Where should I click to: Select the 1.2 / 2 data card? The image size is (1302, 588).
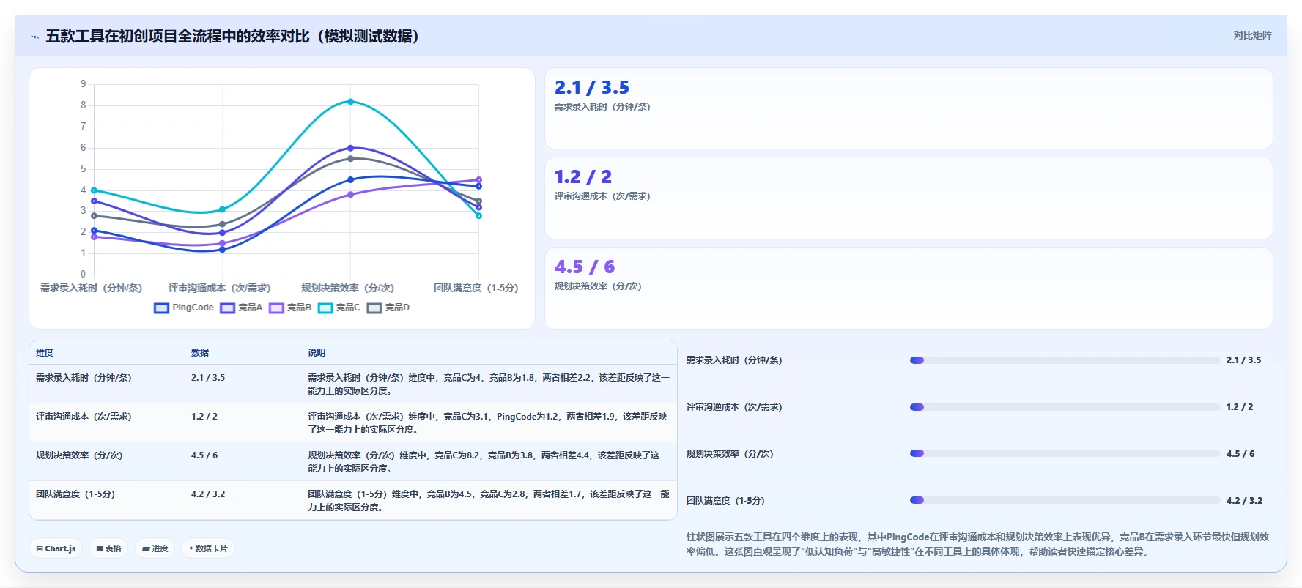point(909,198)
